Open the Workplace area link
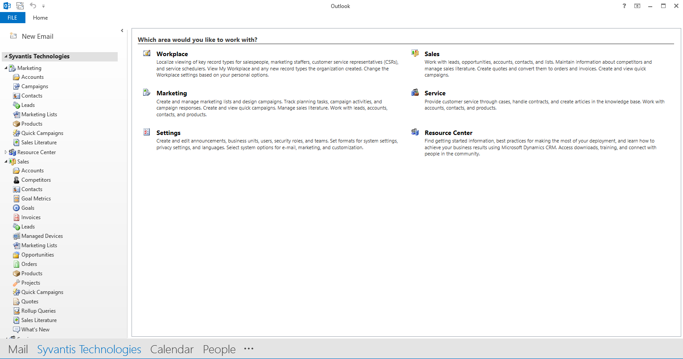 coord(172,54)
